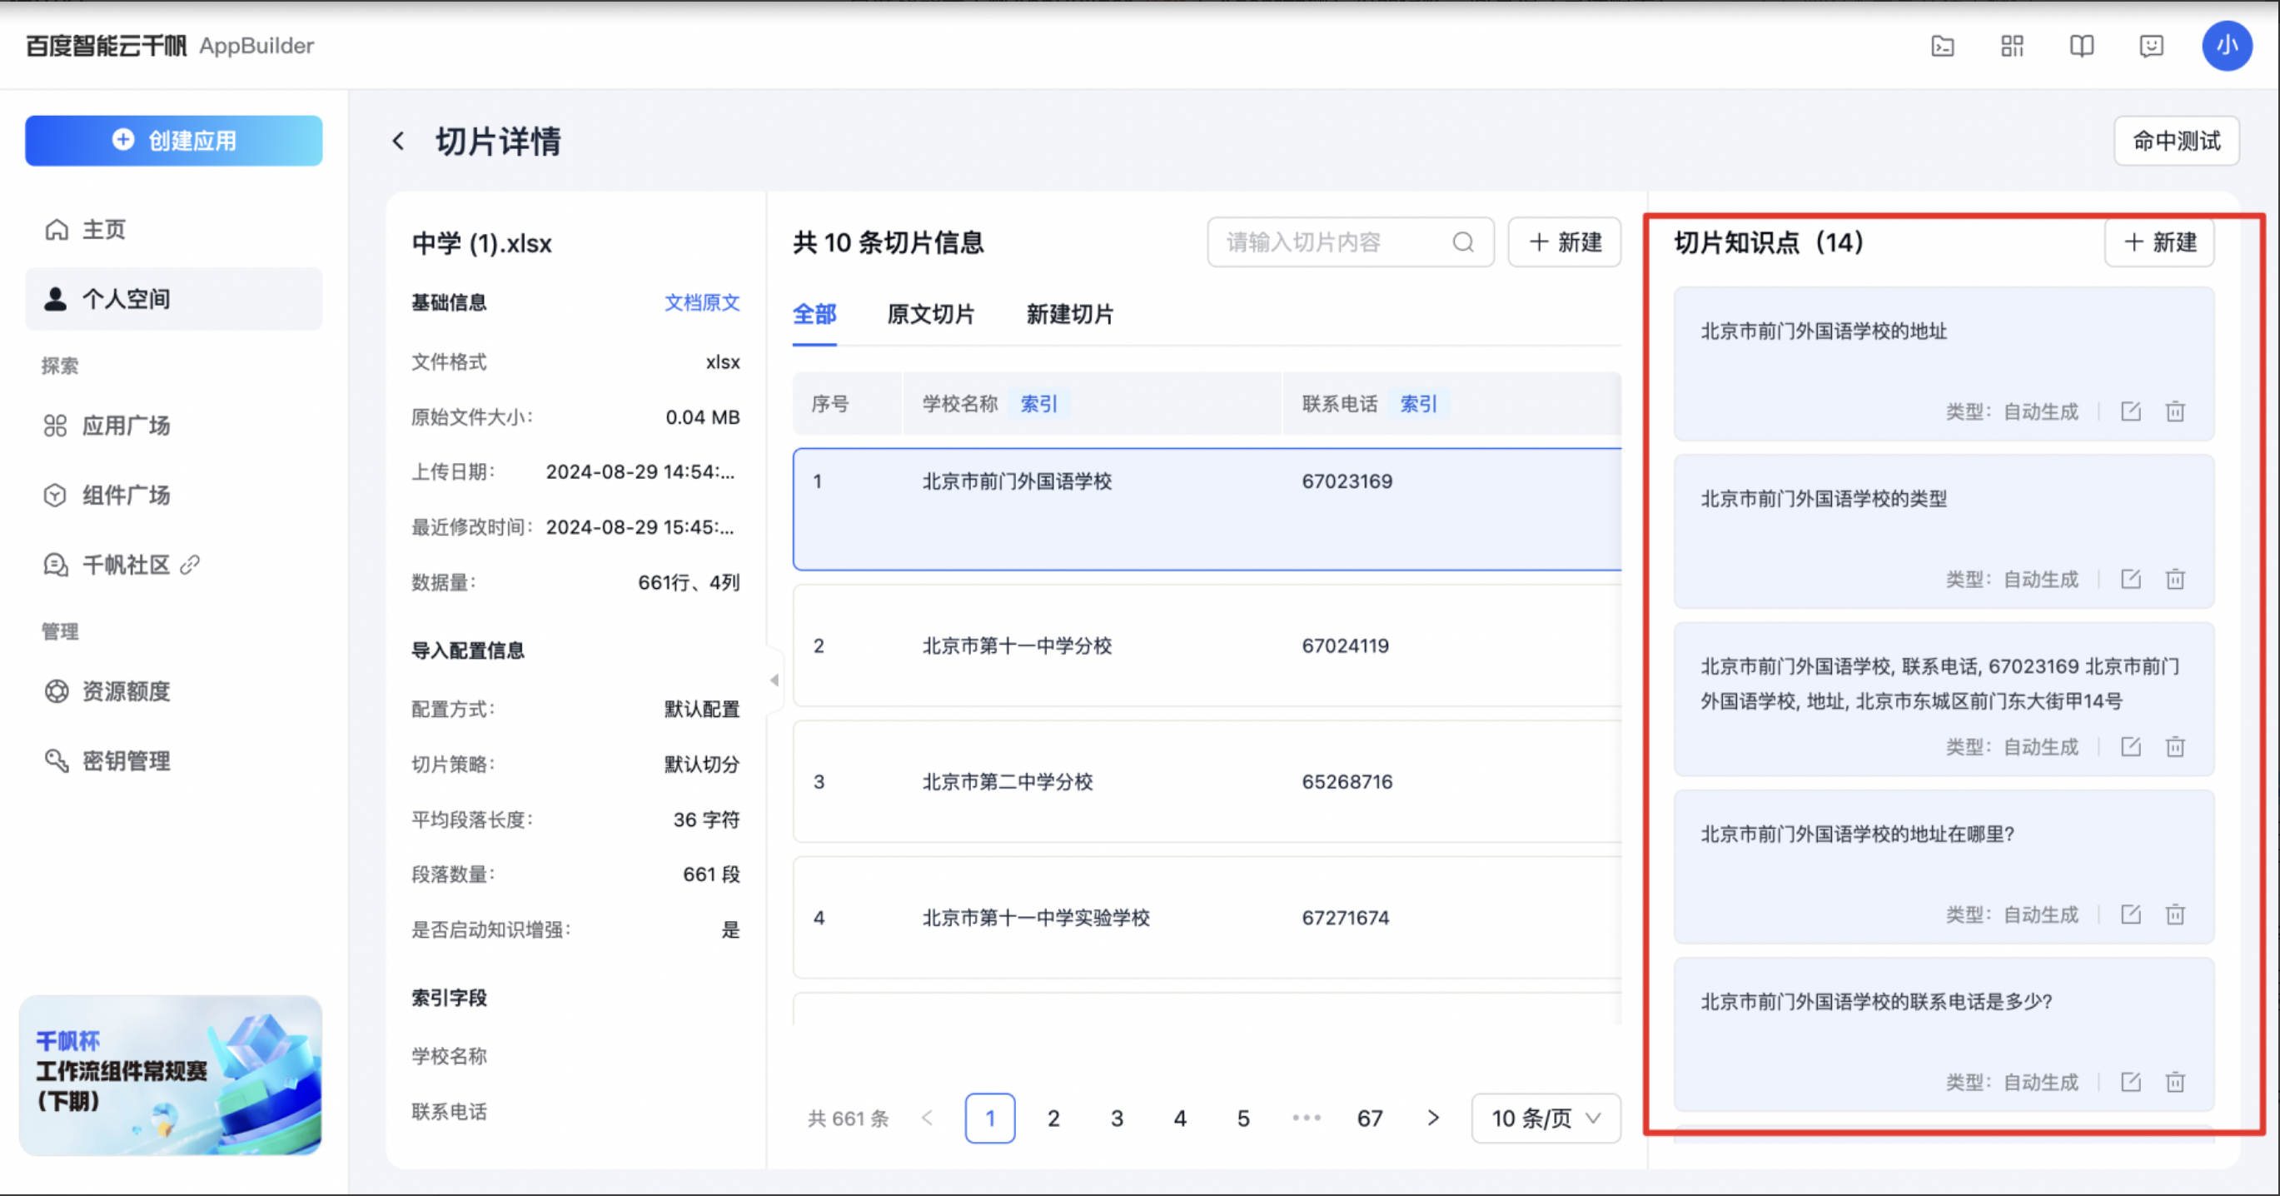2280x1196 pixels.
Task: Open the 10 条/页 page size dropdown
Action: pos(1546,1118)
